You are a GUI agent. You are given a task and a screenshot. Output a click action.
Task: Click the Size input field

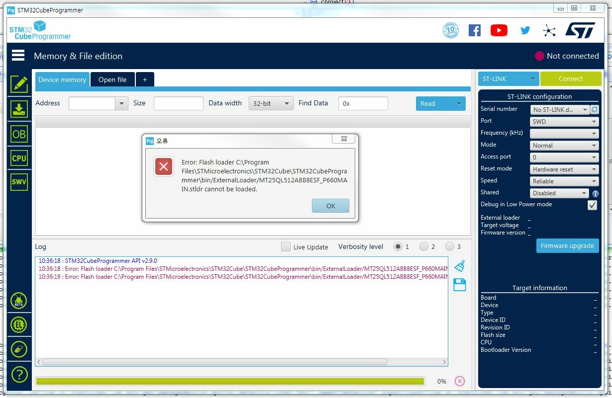point(179,103)
